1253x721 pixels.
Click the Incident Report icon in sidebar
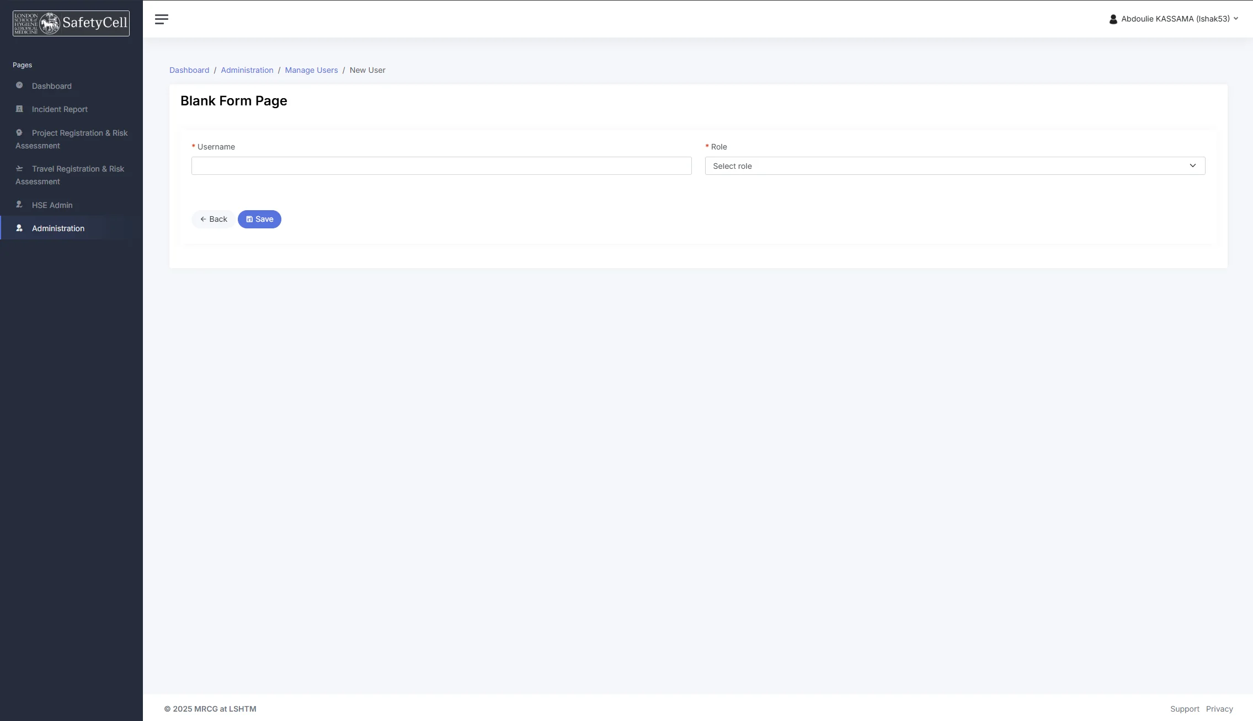(x=19, y=109)
